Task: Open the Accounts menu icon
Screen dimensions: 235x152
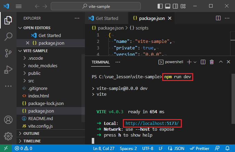Action: [8, 120]
